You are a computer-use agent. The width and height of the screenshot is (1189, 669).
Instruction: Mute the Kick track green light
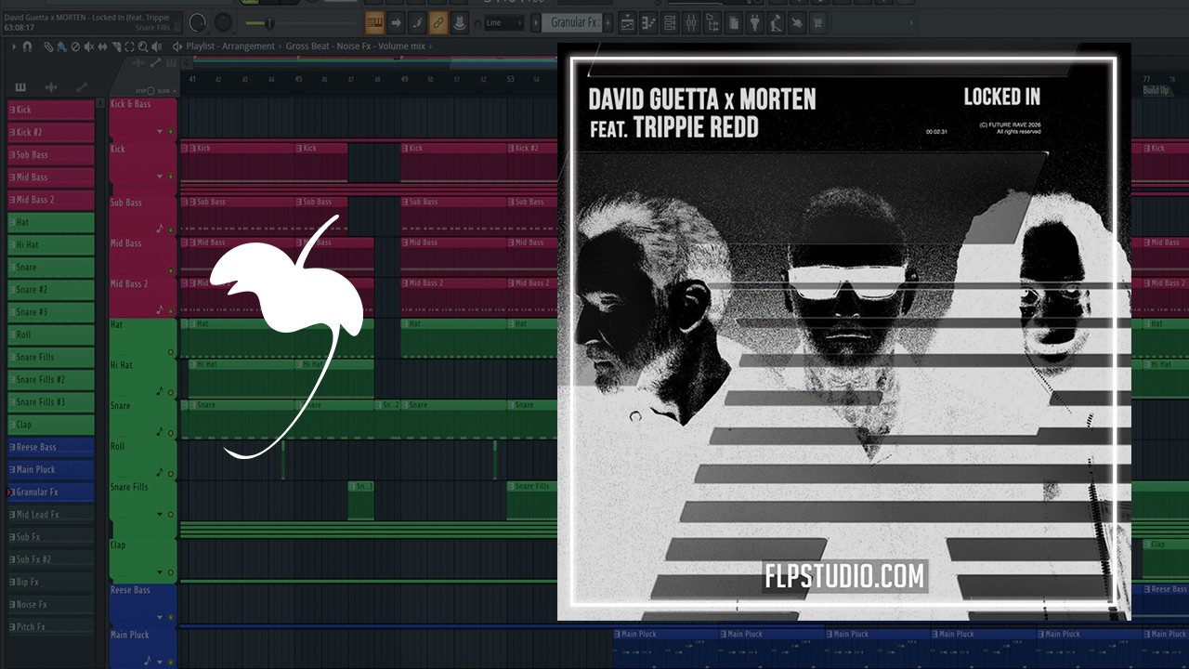171,177
